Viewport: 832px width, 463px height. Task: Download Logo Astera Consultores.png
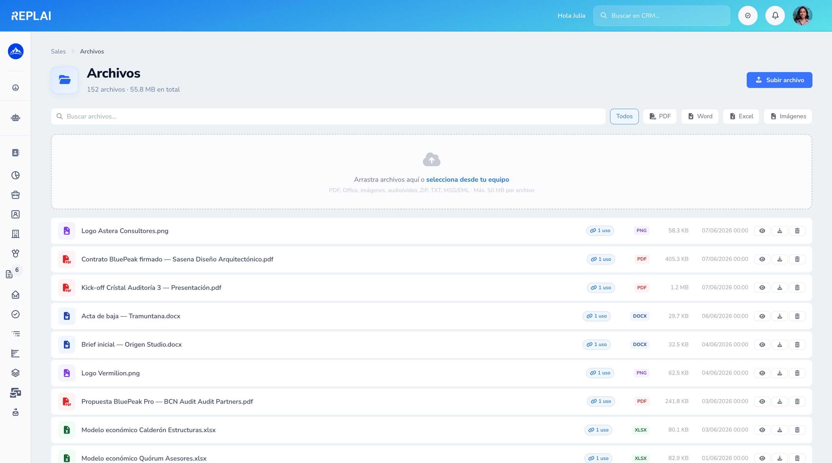pyautogui.click(x=780, y=231)
